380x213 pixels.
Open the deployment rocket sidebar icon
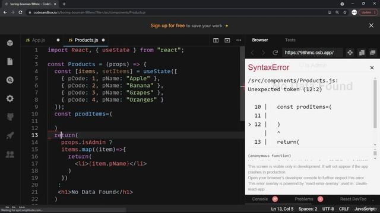coord(10,135)
